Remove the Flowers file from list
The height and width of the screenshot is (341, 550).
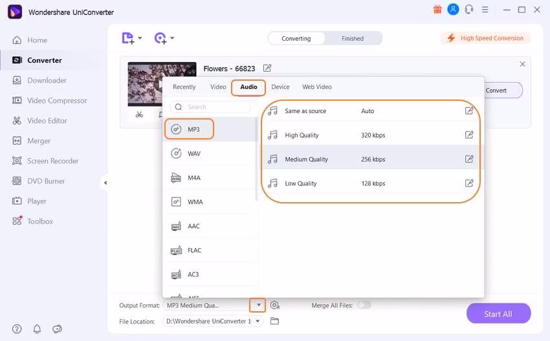(x=522, y=64)
